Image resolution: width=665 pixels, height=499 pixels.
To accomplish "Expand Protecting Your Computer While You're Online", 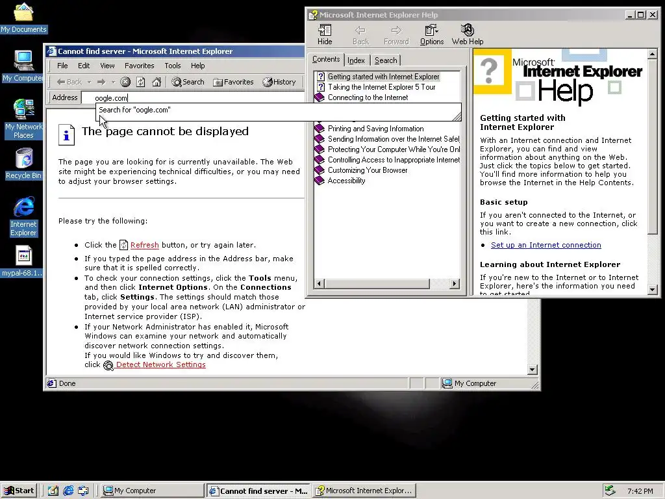I will click(x=387, y=149).
